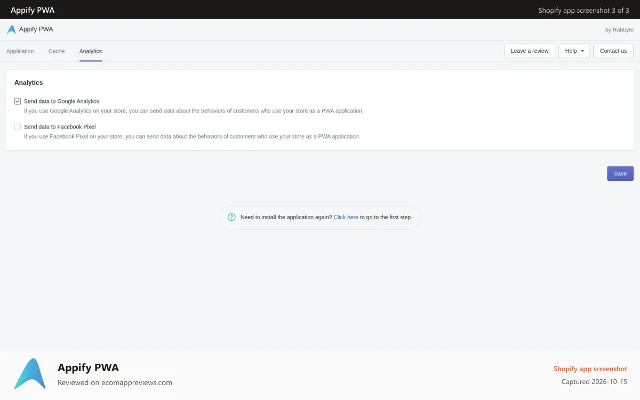Click Shopify app screenshot 3 of 3 caption
Viewport: 640px width, 400px height.
tap(583, 10)
